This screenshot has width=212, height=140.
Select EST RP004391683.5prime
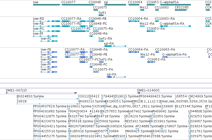50,111
